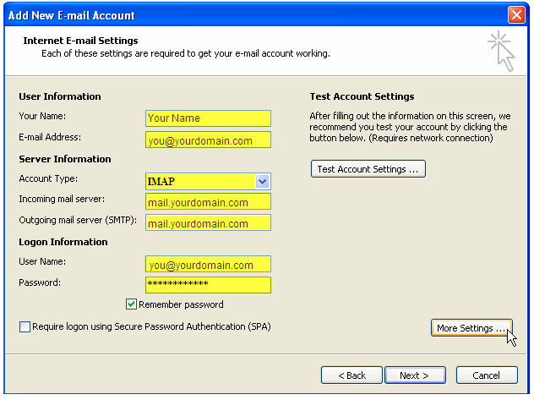The width and height of the screenshot is (534, 400).
Task: Enable the Remember password checkbox
Action: coord(132,304)
